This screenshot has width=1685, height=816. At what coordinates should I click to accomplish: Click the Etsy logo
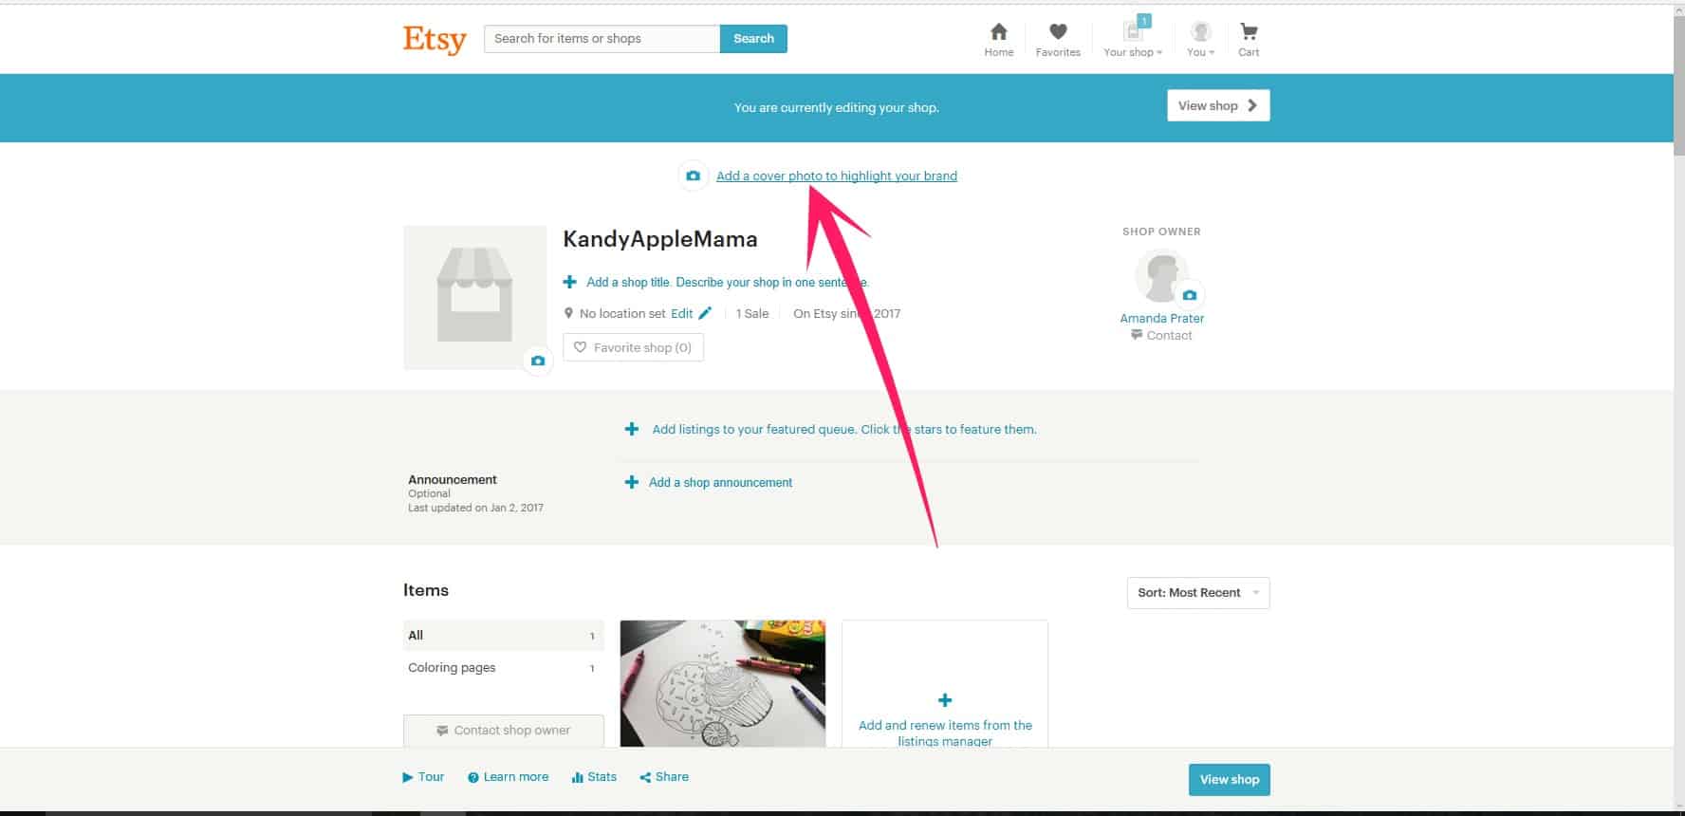point(435,39)
